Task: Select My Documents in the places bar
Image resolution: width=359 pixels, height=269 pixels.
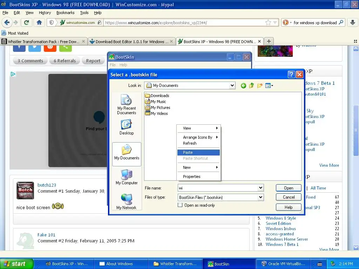Action: 127,154
